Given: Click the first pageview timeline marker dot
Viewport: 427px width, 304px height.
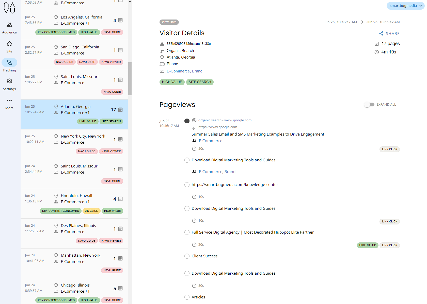Looking at the screenshot, I should point(187,121).
